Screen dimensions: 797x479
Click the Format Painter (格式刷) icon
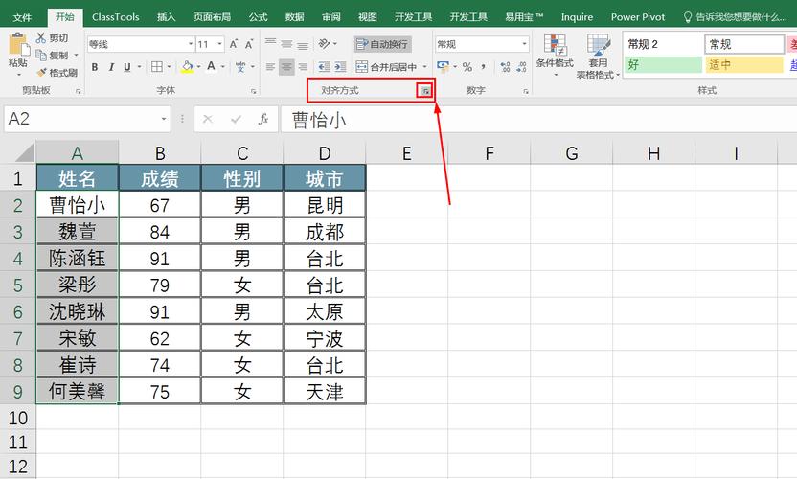[x=57, y=73]
